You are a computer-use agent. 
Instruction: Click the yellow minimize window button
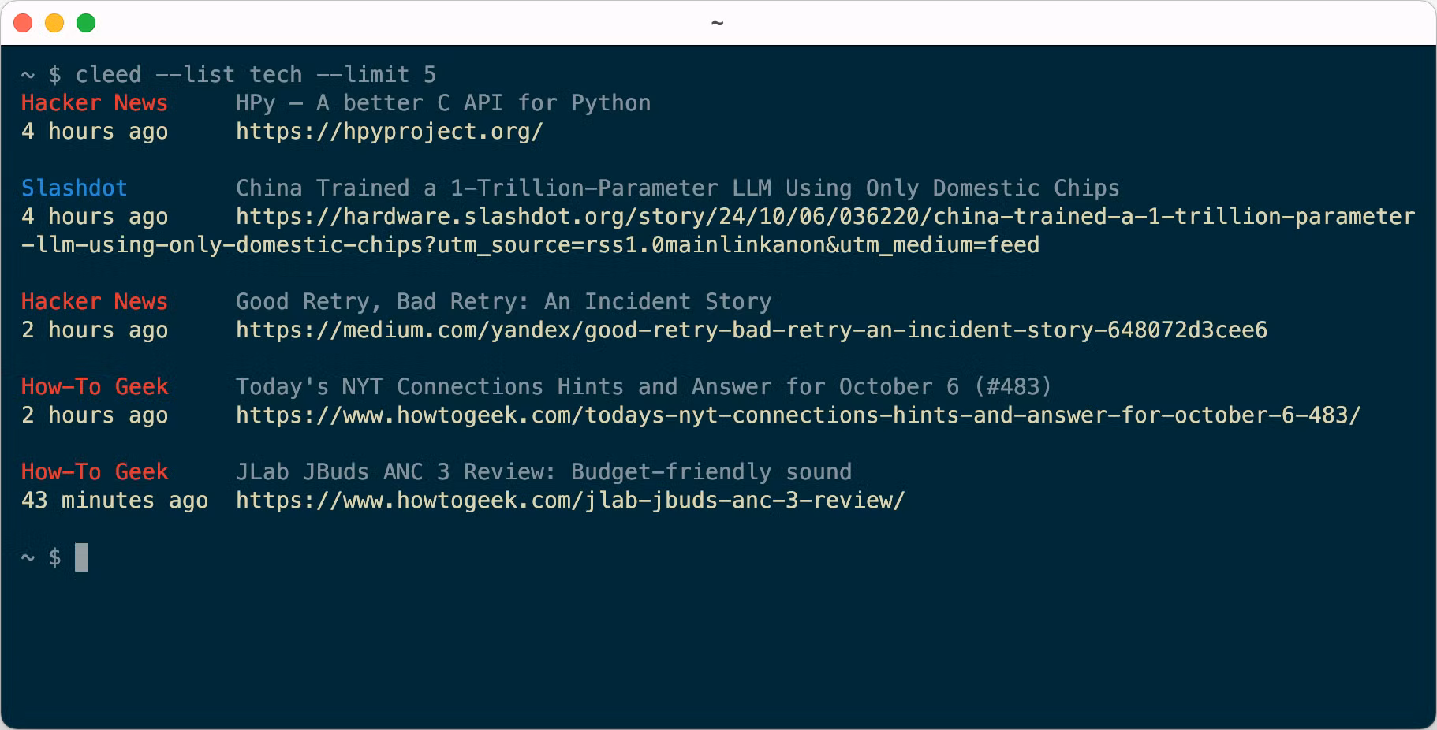click(x=54, y=23)
